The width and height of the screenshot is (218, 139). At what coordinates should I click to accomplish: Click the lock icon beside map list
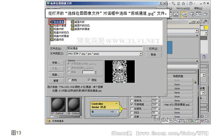click(195, 83)
